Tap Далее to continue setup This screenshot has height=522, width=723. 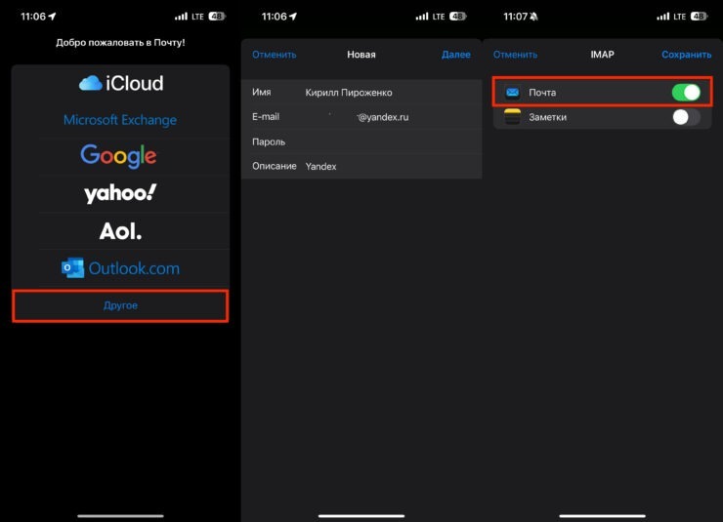(455, 55)
